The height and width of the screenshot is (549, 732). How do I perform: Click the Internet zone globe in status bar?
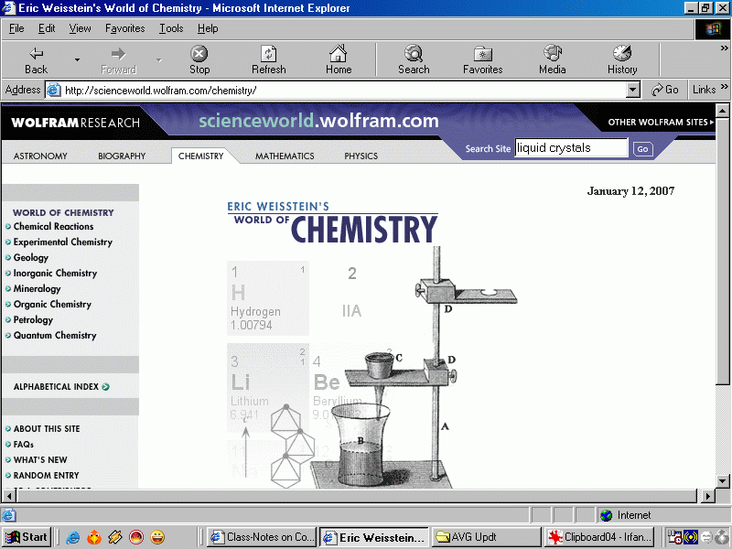click(x=607, y=515)
